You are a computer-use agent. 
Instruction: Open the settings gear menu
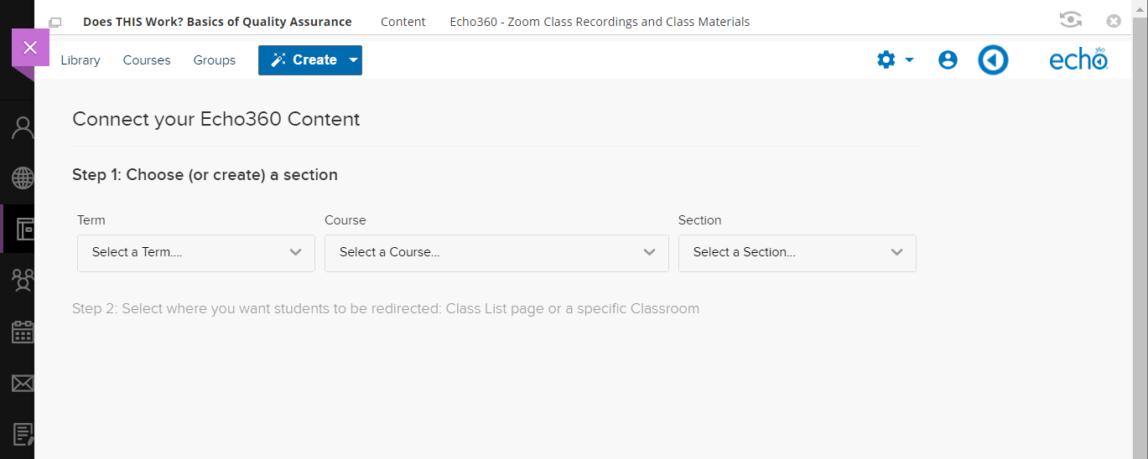895,60
